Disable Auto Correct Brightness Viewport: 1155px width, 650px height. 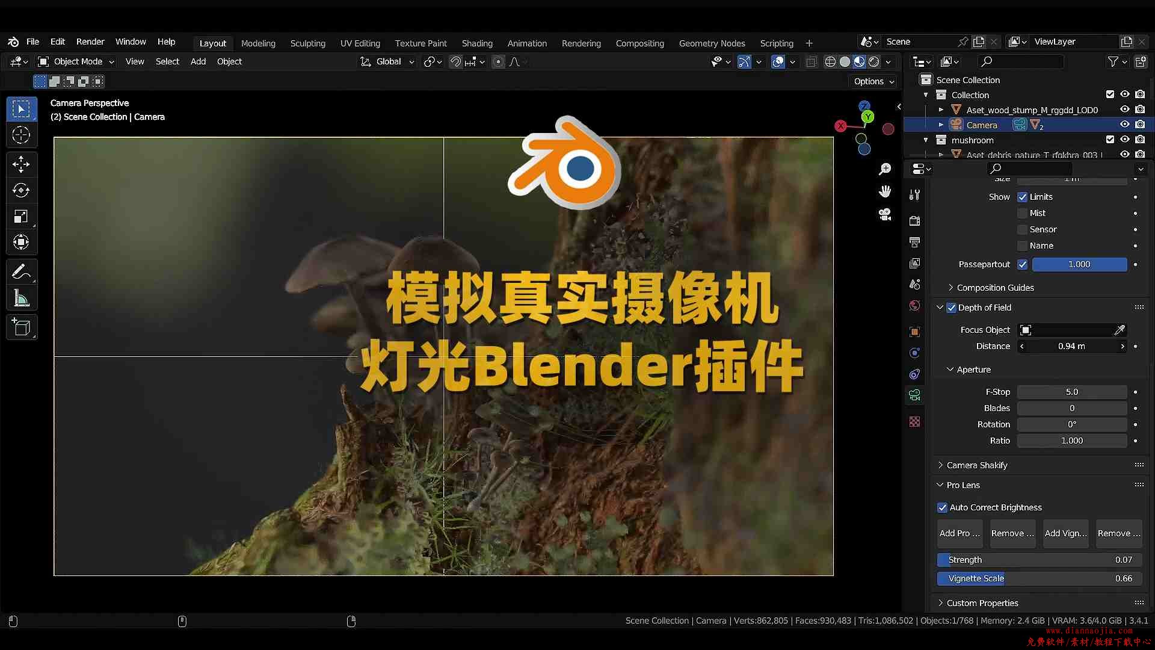point(943,507)
